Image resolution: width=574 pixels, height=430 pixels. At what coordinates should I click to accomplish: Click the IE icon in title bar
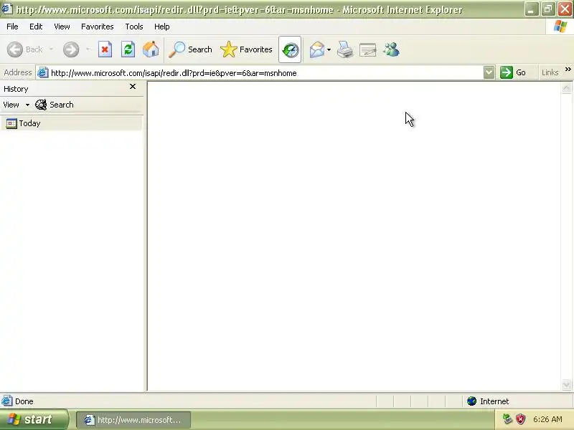pos(7,9)
